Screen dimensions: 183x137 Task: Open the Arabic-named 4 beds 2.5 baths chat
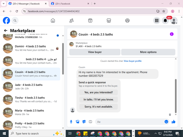pyautogui.click(x=31, y=61)
